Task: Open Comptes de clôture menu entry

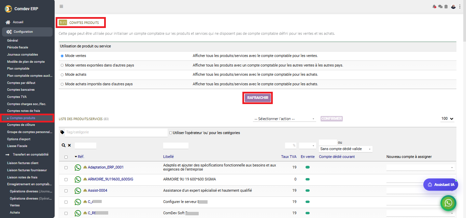Action: pyautogui.click(x=21, y=125)
